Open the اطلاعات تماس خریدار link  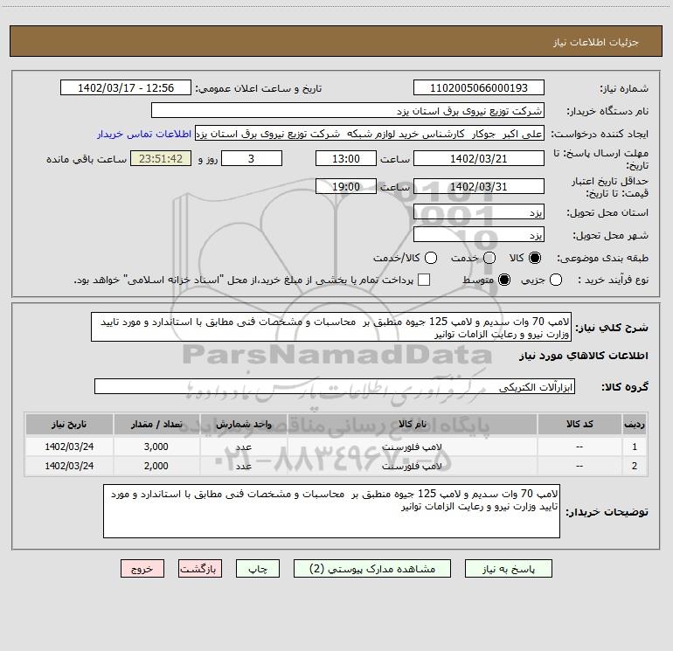point(144,134)
